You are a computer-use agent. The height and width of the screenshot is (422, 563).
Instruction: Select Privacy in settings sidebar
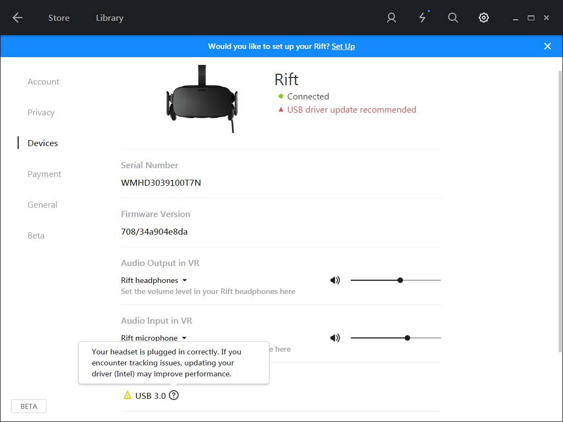click(x=41, y=113)
